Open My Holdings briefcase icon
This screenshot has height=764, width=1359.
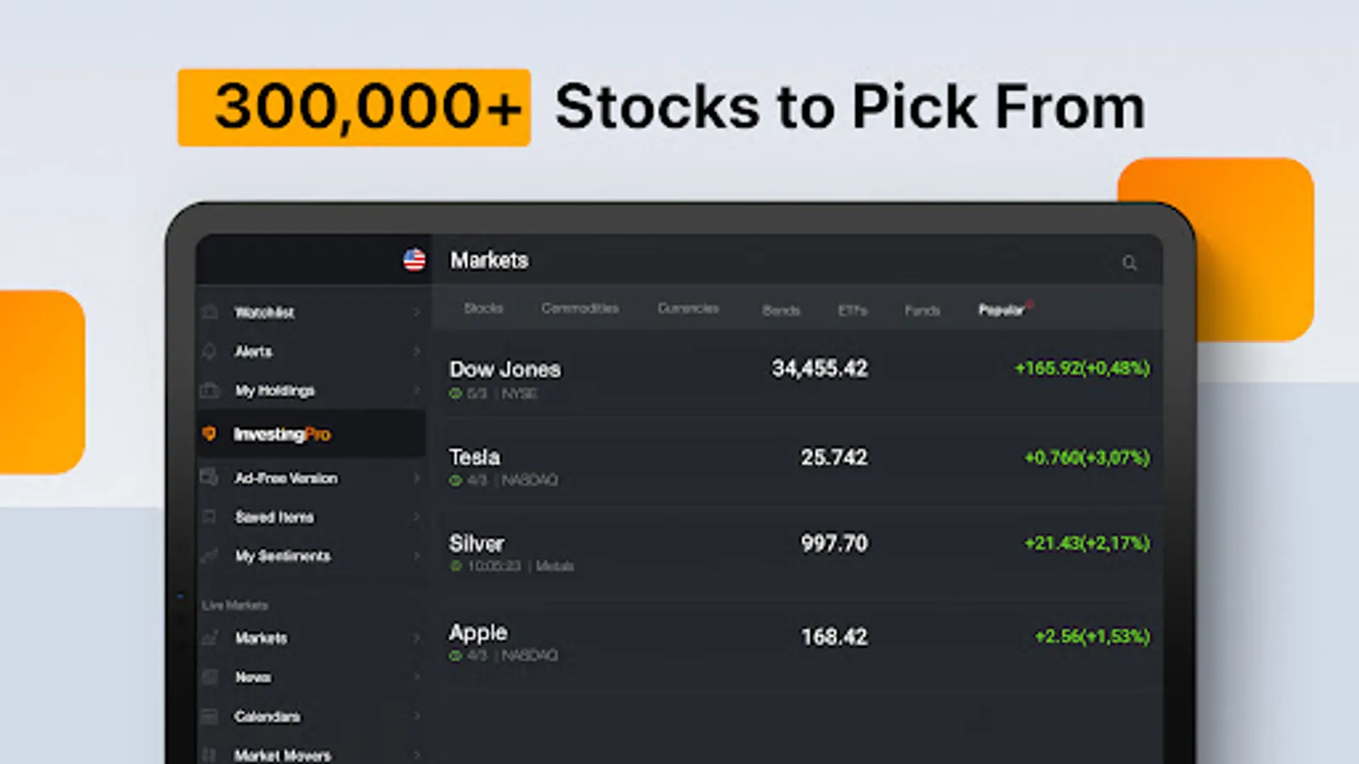pyautogui.click(x=210, y=390)
